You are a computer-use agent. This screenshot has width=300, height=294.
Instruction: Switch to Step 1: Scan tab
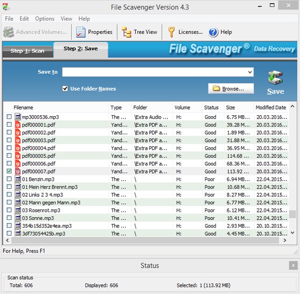click(28, 51)
